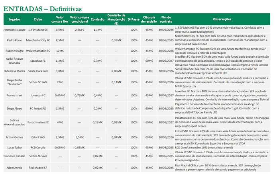This screenshot has width=275, height=174.
Task: Click the '0,3M€' commission cell
Action: click(x=98, y=61)
